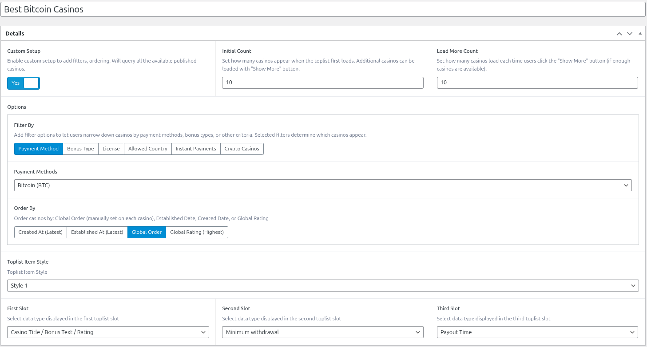Screen dimensions: 647x347
Task: Order by Global Rating (Highest)
Action: point(197,232)
